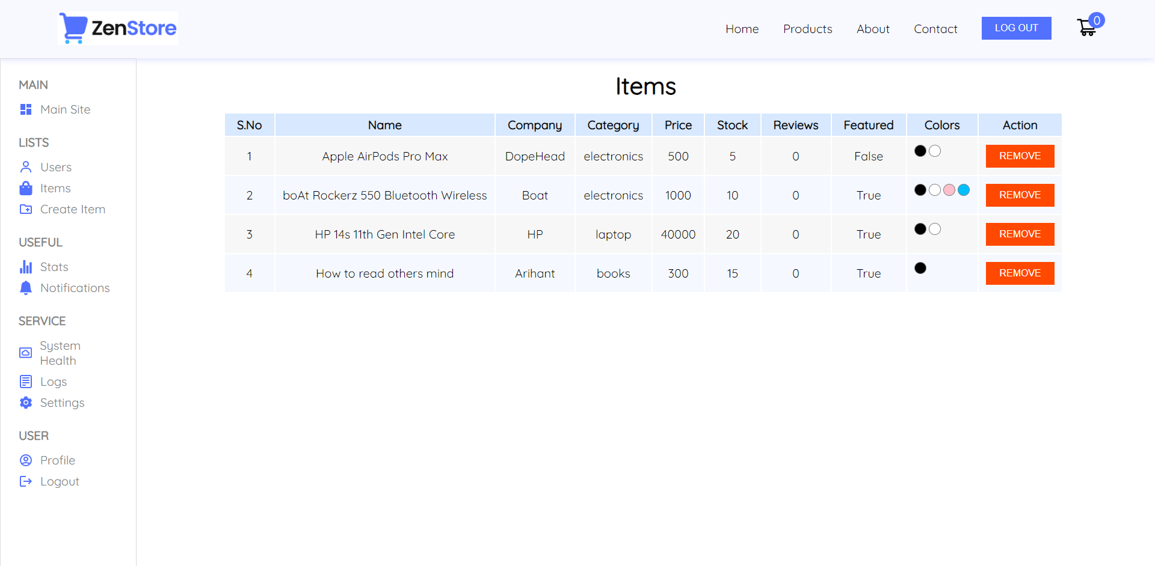Image resolution: width=1155 pixels, height=566 pixels.
Task: Click the Logout arrow icon
Action: tap(26, 481)
